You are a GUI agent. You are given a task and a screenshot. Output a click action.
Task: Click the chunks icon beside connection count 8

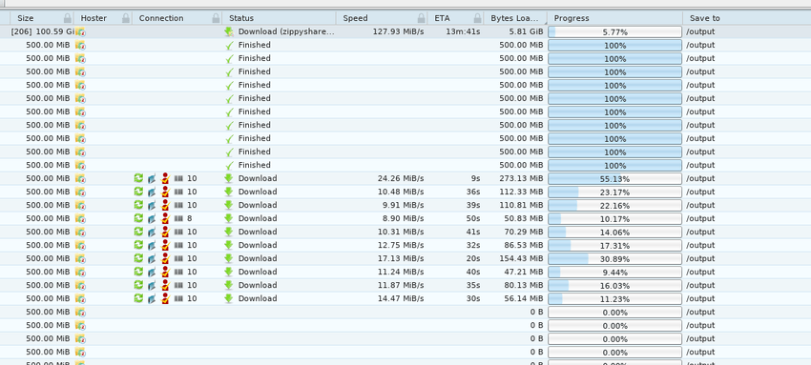(179, 218)
